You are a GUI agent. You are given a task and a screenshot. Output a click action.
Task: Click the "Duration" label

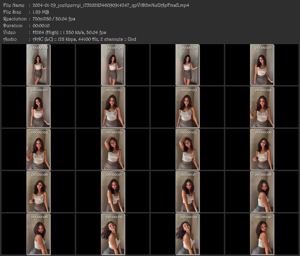point(13,26)
